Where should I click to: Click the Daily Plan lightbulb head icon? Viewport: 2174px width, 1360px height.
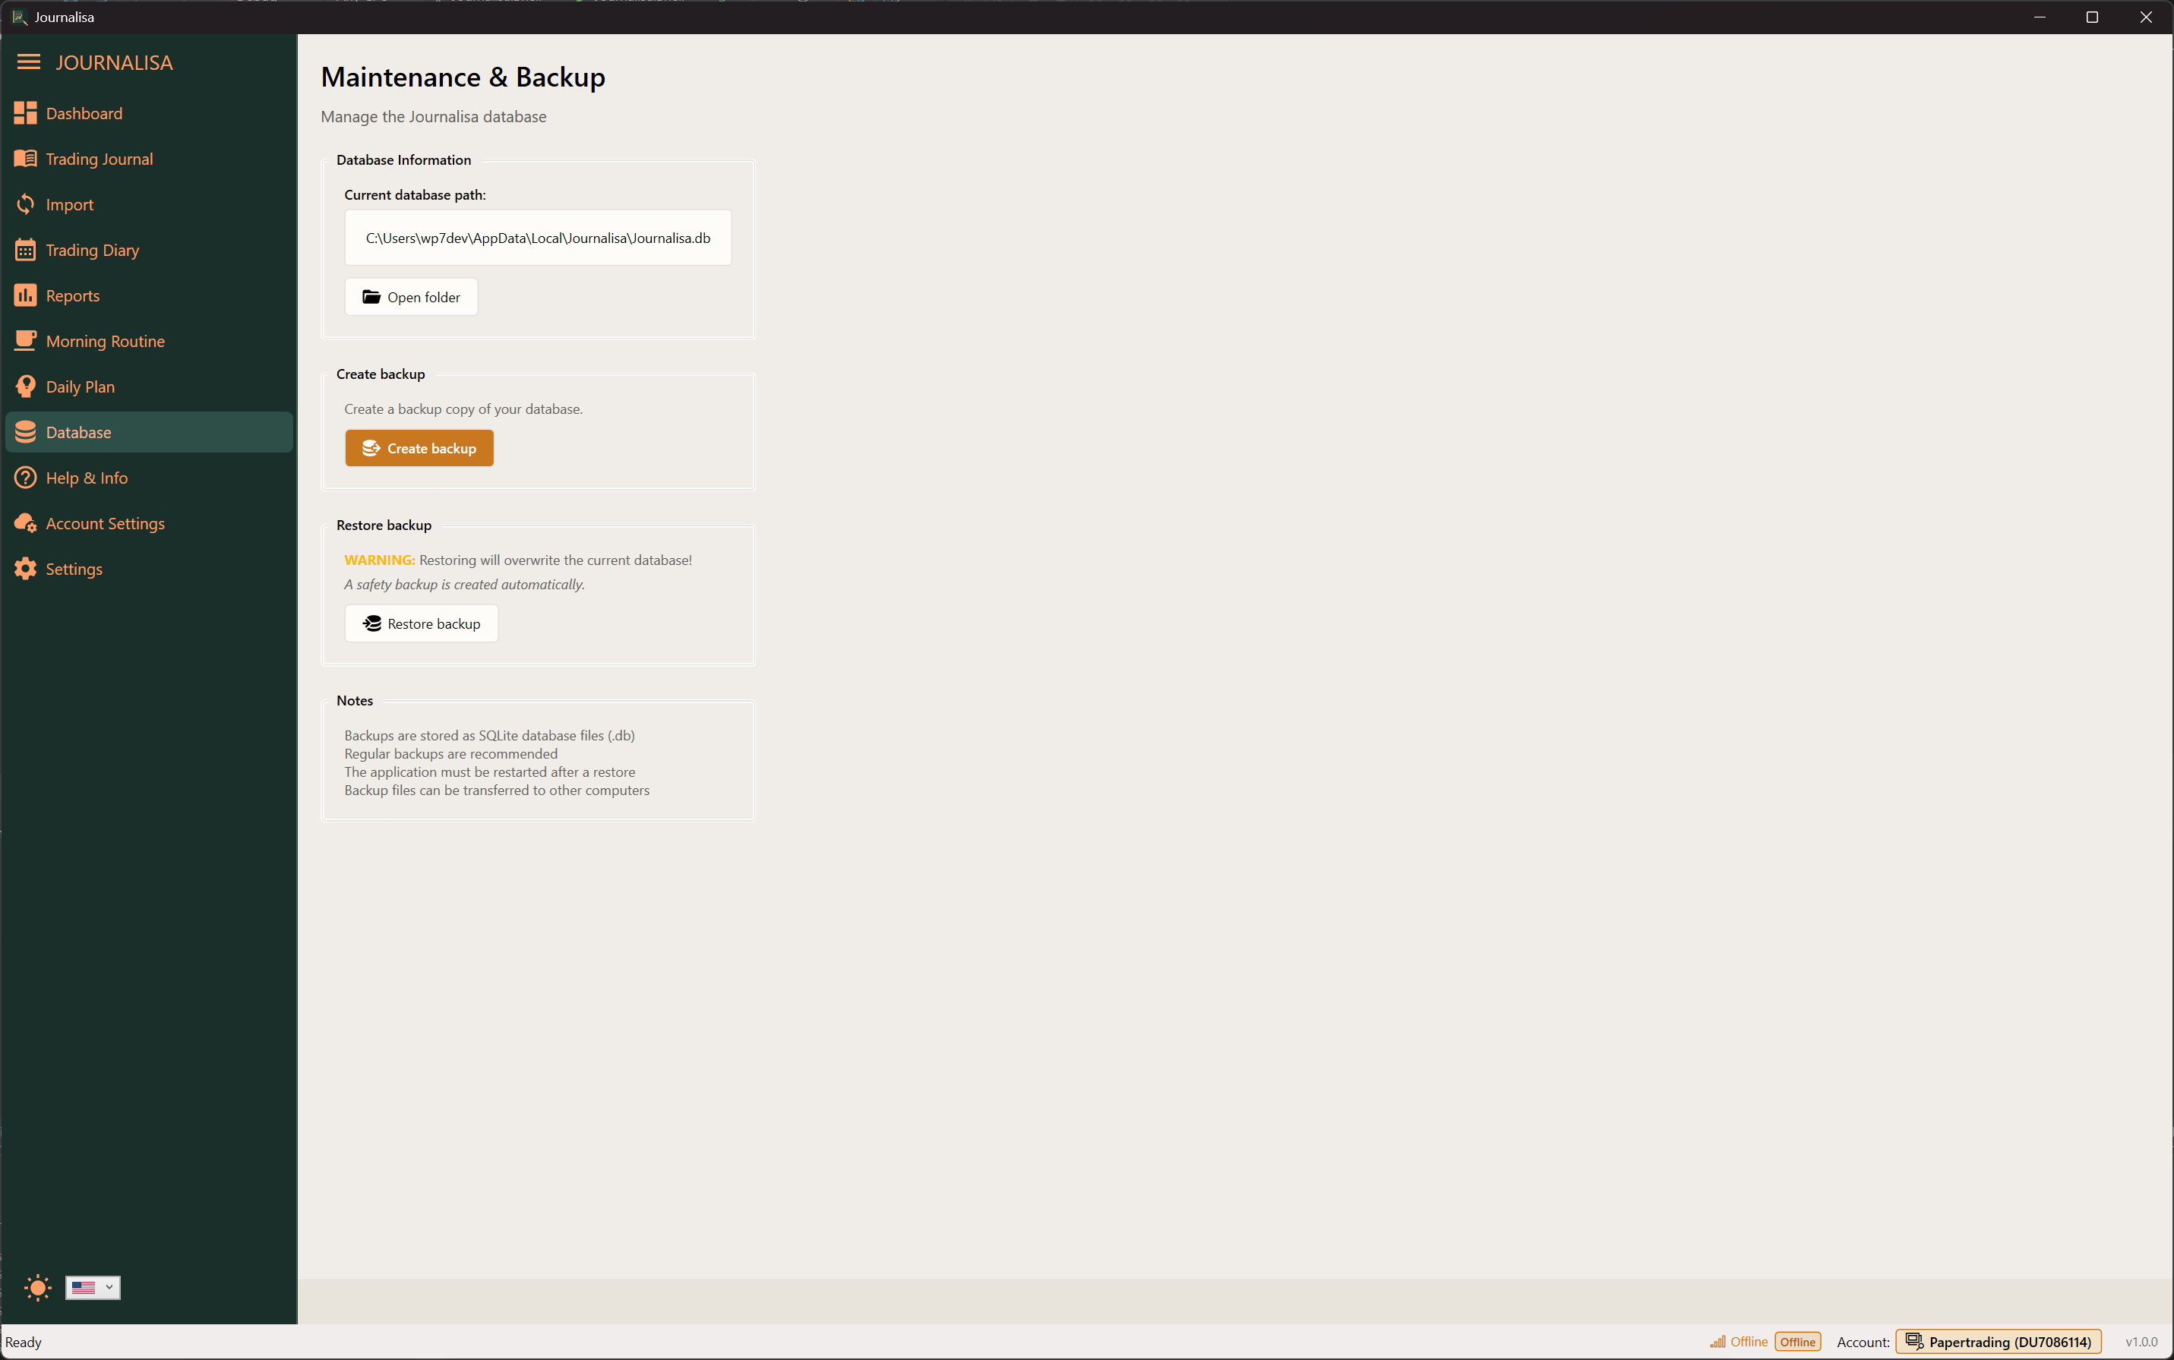(25, 387)
